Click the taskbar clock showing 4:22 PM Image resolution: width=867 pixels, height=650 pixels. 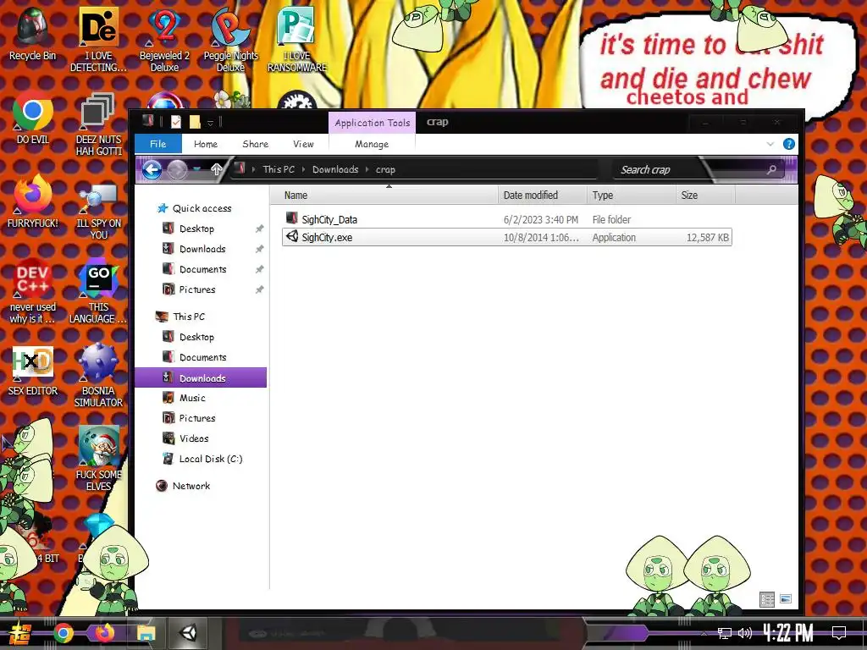point(787,633)
